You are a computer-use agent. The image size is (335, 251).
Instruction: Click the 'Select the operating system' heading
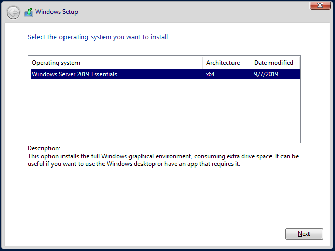98,37
